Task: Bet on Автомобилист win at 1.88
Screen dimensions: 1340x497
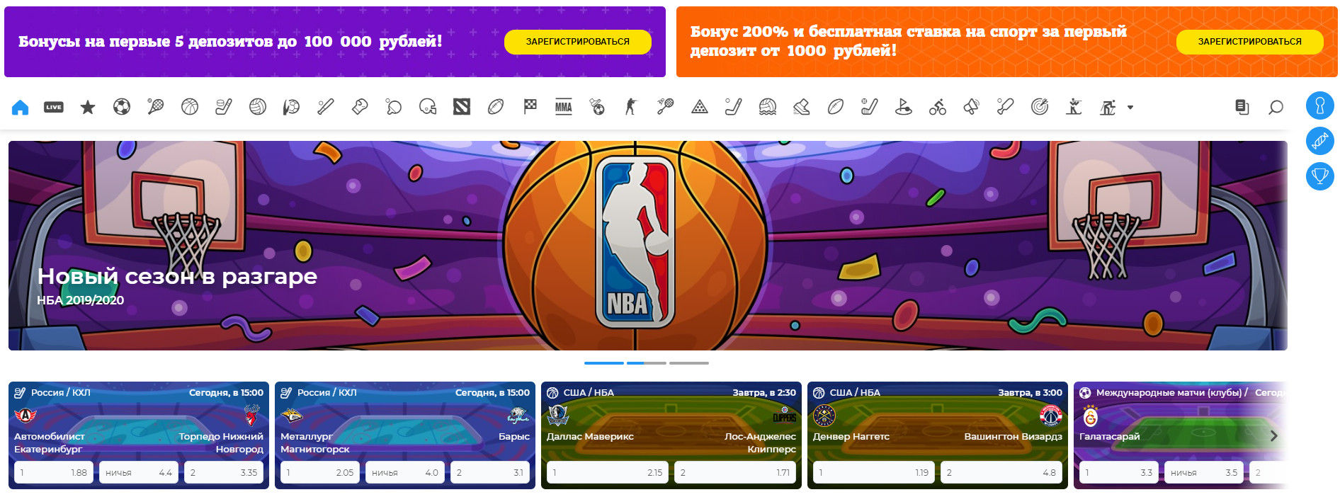Action: click(54, 472)
